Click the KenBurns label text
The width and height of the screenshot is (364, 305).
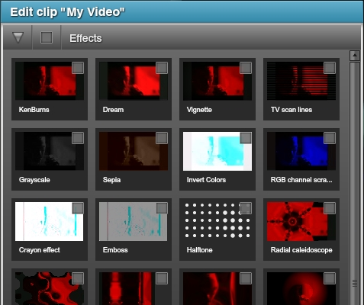(x=34, y=110)
